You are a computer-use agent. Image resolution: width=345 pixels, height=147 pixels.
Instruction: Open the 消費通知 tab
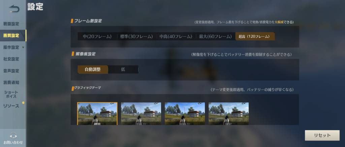pos(11,83)
